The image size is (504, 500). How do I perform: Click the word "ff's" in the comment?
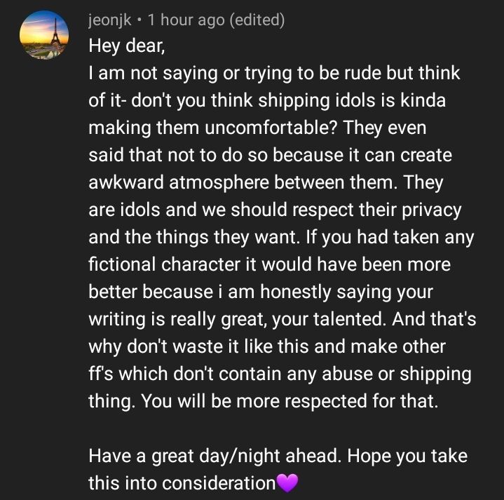click(x=101, y=374)
